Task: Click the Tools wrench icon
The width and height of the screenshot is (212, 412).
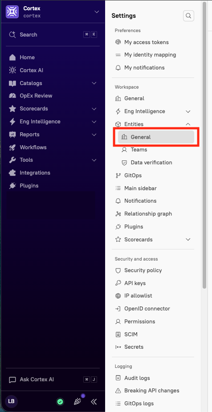Action: click(12, 160)
